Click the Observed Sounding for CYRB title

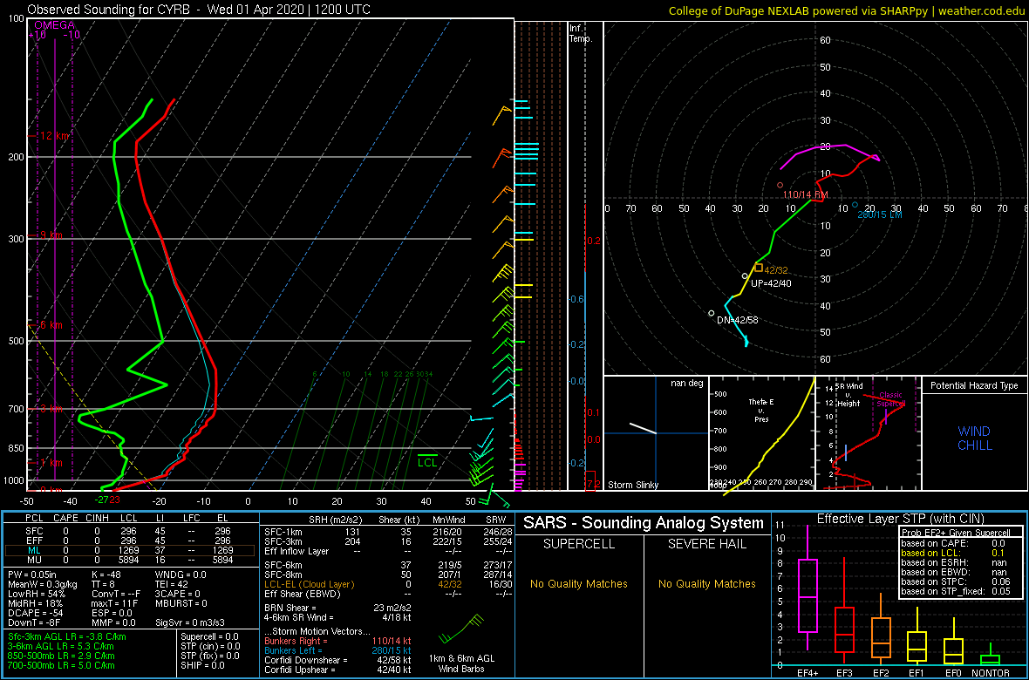pos(199,10)
